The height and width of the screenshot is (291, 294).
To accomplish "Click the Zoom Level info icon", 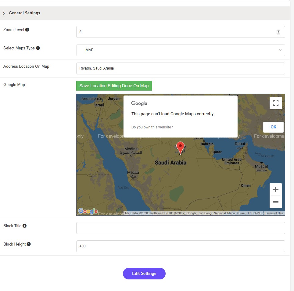I will pos(27,30).
